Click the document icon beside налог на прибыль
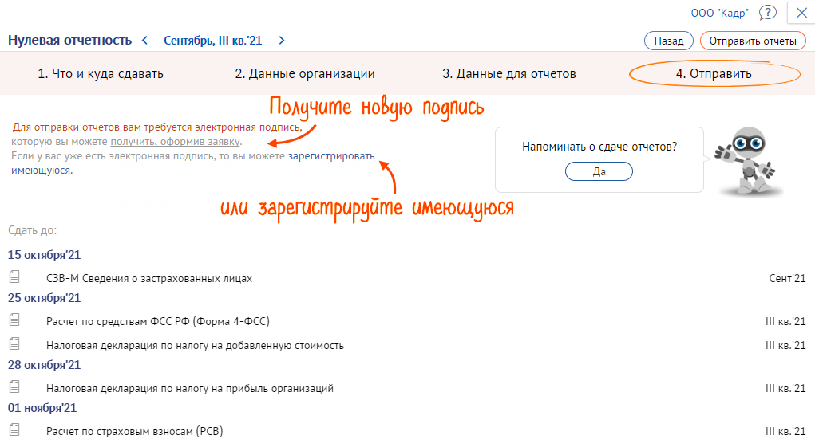Image resolution: width=815 pixels, height=447 pixels. [x=14, y=387]
